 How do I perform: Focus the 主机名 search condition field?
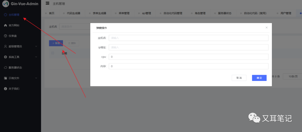tap(75, 27)
